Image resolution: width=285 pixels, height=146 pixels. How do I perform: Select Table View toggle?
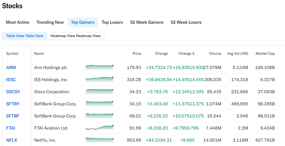click(x=25, y=36)
